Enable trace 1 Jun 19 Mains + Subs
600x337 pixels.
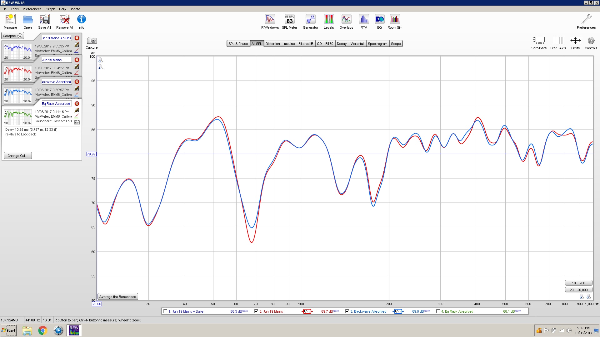coord(165,311)
